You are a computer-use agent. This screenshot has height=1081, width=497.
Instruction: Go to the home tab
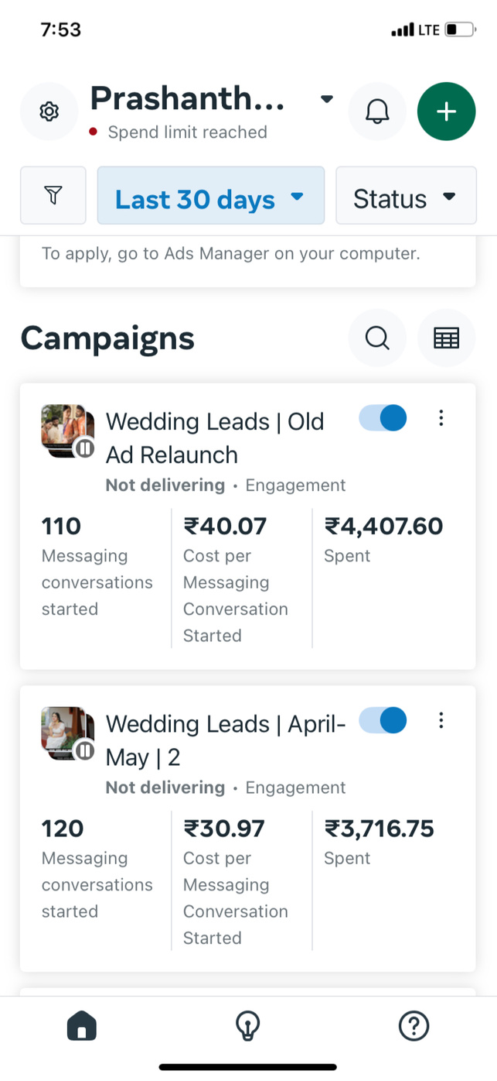coord(82,1027)
